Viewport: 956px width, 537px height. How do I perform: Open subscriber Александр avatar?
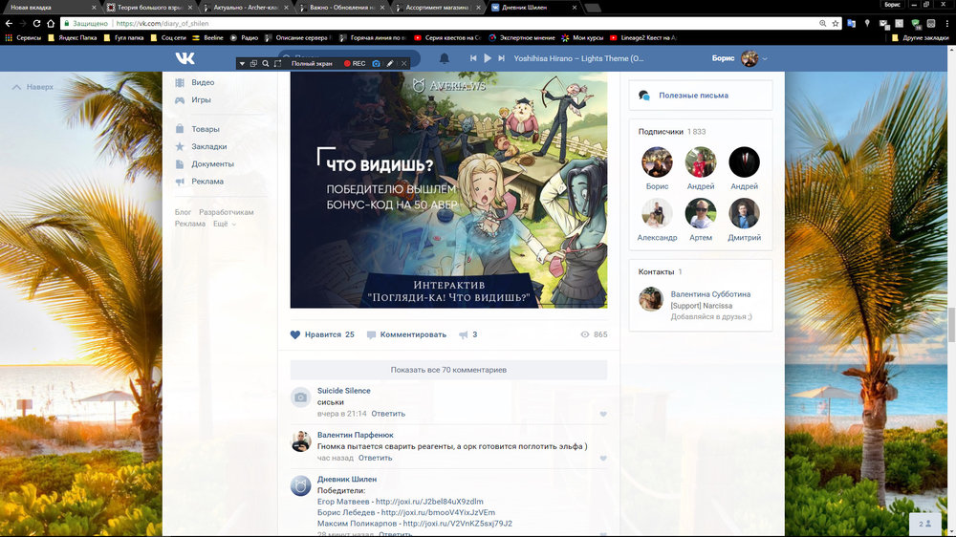click(658, 213)
